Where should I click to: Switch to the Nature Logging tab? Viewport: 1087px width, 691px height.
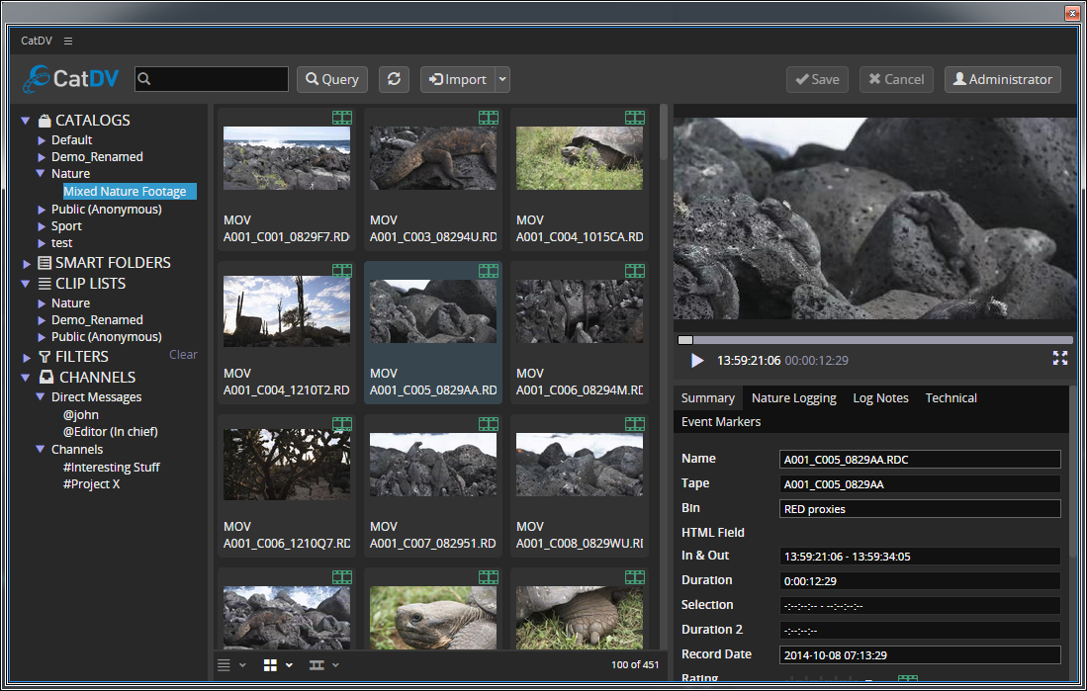(x=793, y=398)
